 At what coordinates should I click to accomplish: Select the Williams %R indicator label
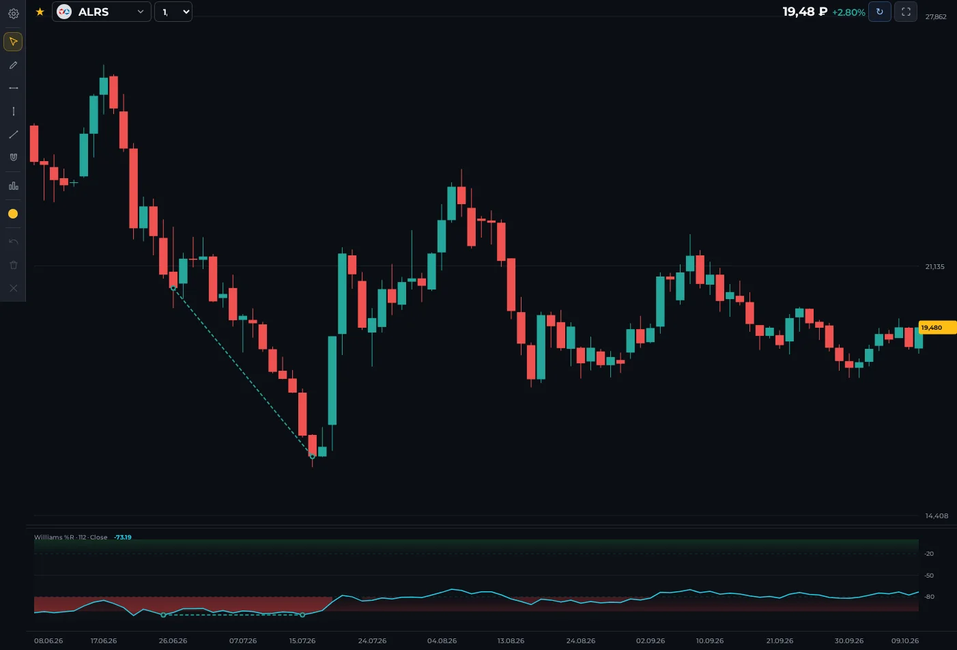click(71, 537)
